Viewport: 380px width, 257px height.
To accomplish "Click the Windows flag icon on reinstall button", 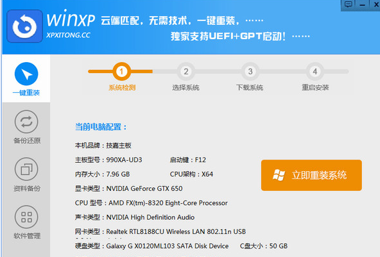I will [279, 175].
